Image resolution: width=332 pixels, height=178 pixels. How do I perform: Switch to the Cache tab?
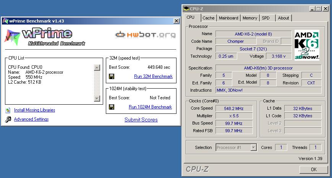pos(208,18)
